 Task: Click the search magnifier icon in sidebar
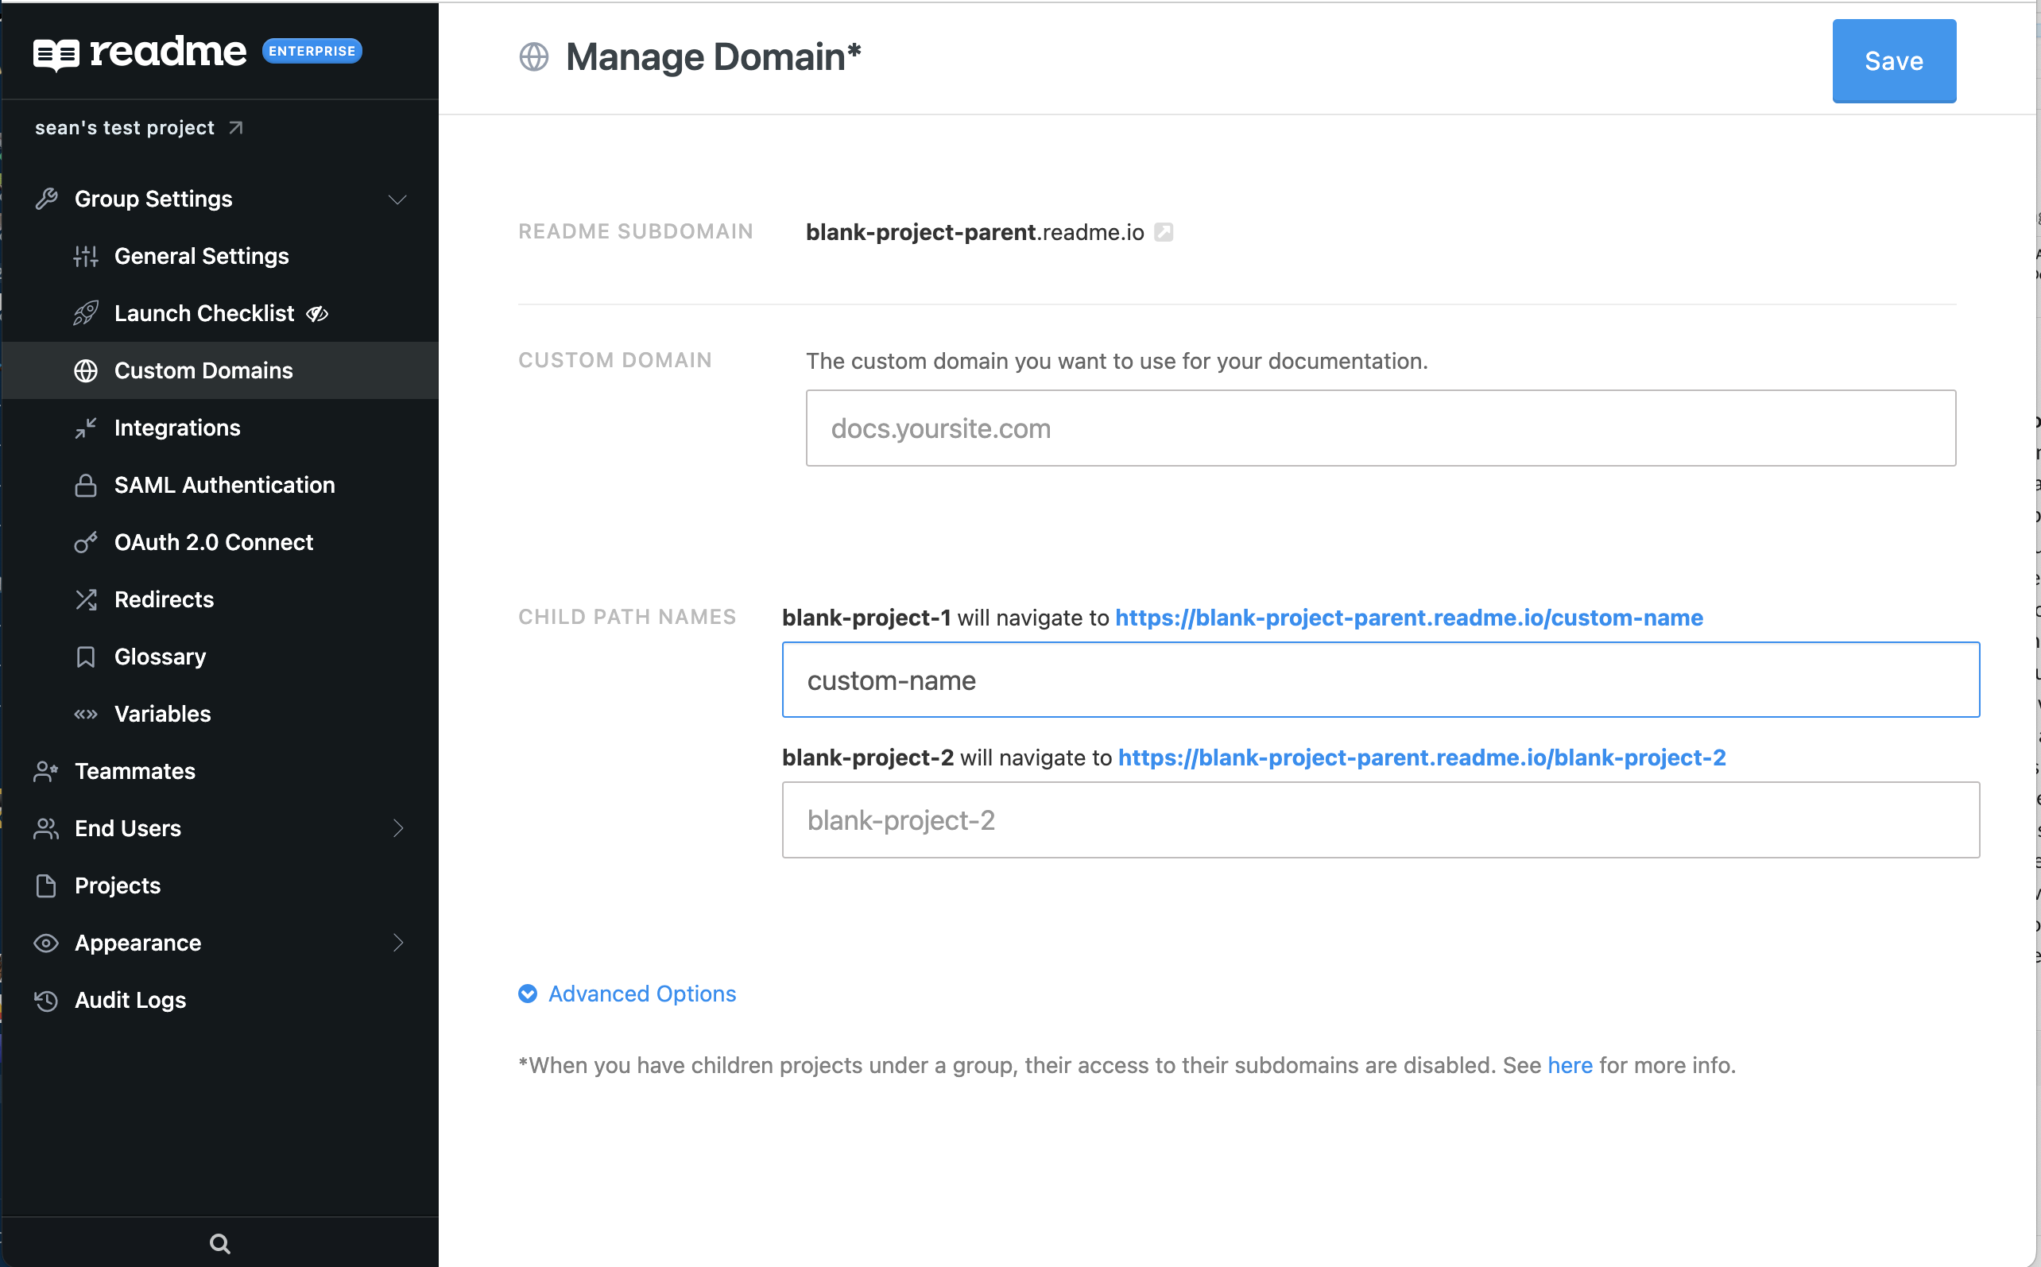tap(219, 1242)
